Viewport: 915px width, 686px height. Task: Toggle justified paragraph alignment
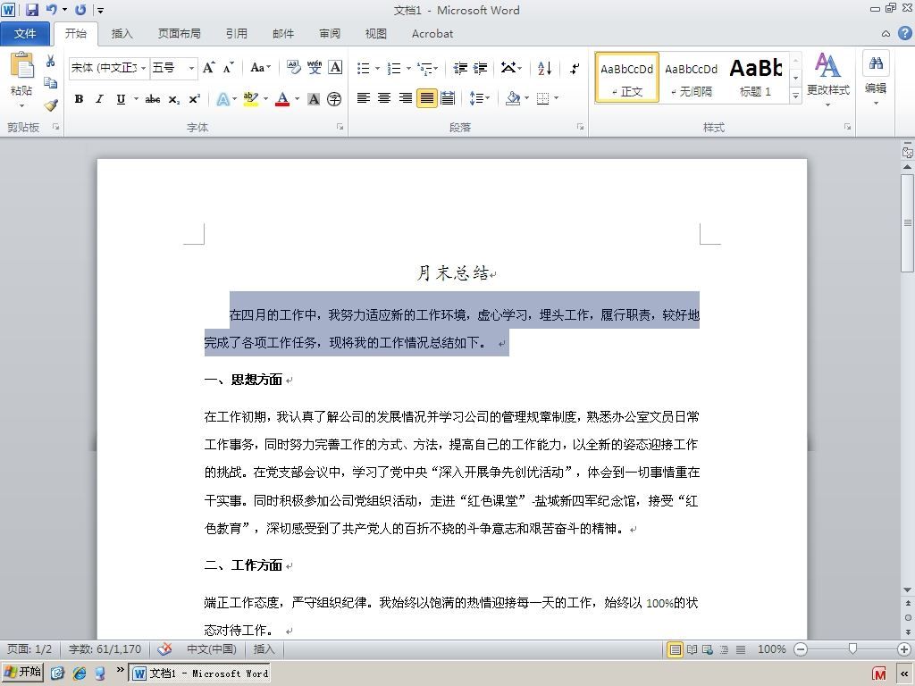tap(427, 98)
